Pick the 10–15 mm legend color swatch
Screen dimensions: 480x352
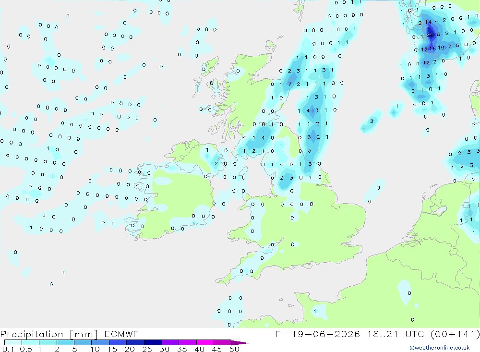point(100,342)
